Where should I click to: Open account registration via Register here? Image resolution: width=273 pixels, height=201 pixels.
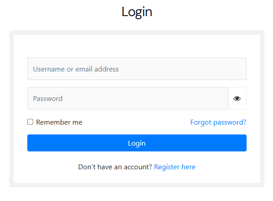(x=175, y=167)
